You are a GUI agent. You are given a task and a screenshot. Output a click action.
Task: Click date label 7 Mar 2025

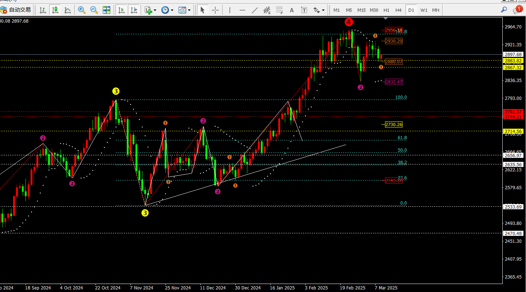coord(386,288)
